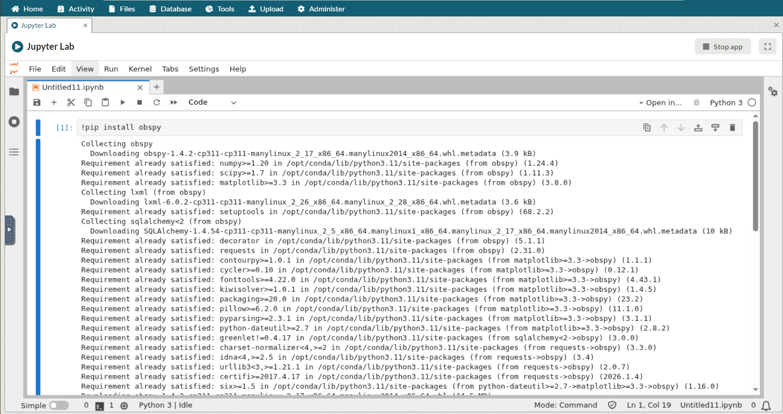The height and width of the screenshot is (414, 783).
Task: Select the Python 3 kernel name button
Action: (726, 103)
